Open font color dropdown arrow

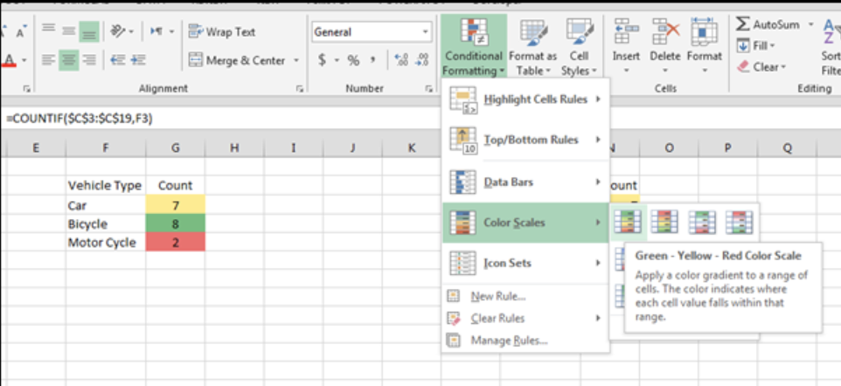tap(24, 60)
